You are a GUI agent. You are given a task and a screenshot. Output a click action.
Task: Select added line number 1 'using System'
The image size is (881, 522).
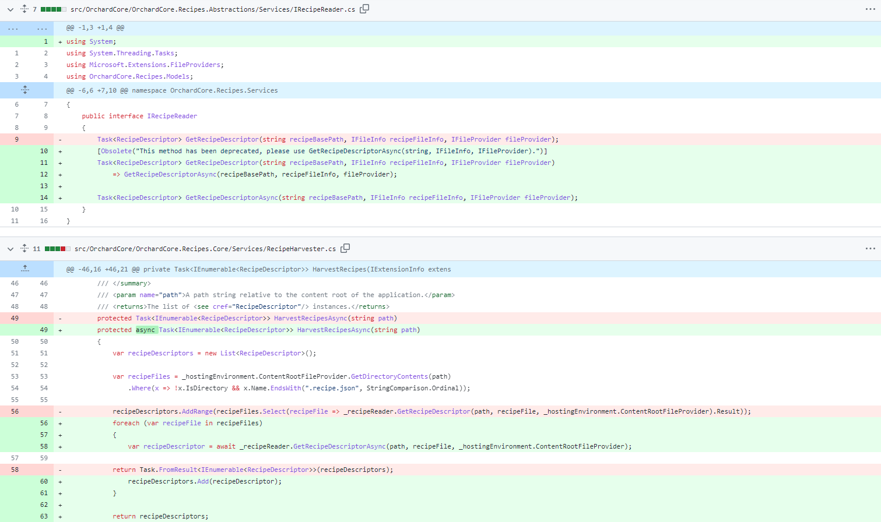[x=45, y=41]
